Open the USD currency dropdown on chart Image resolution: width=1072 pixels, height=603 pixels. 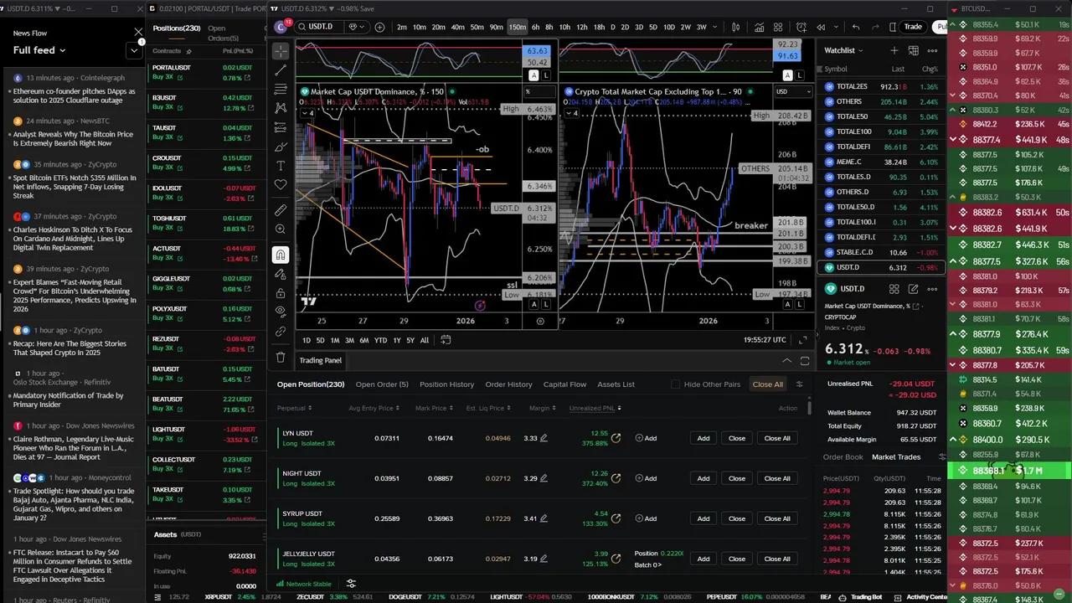(x=792, y=91)
